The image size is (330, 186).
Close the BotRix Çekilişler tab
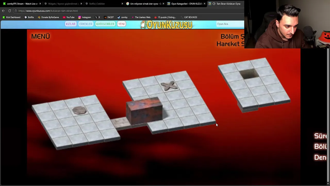122,4
